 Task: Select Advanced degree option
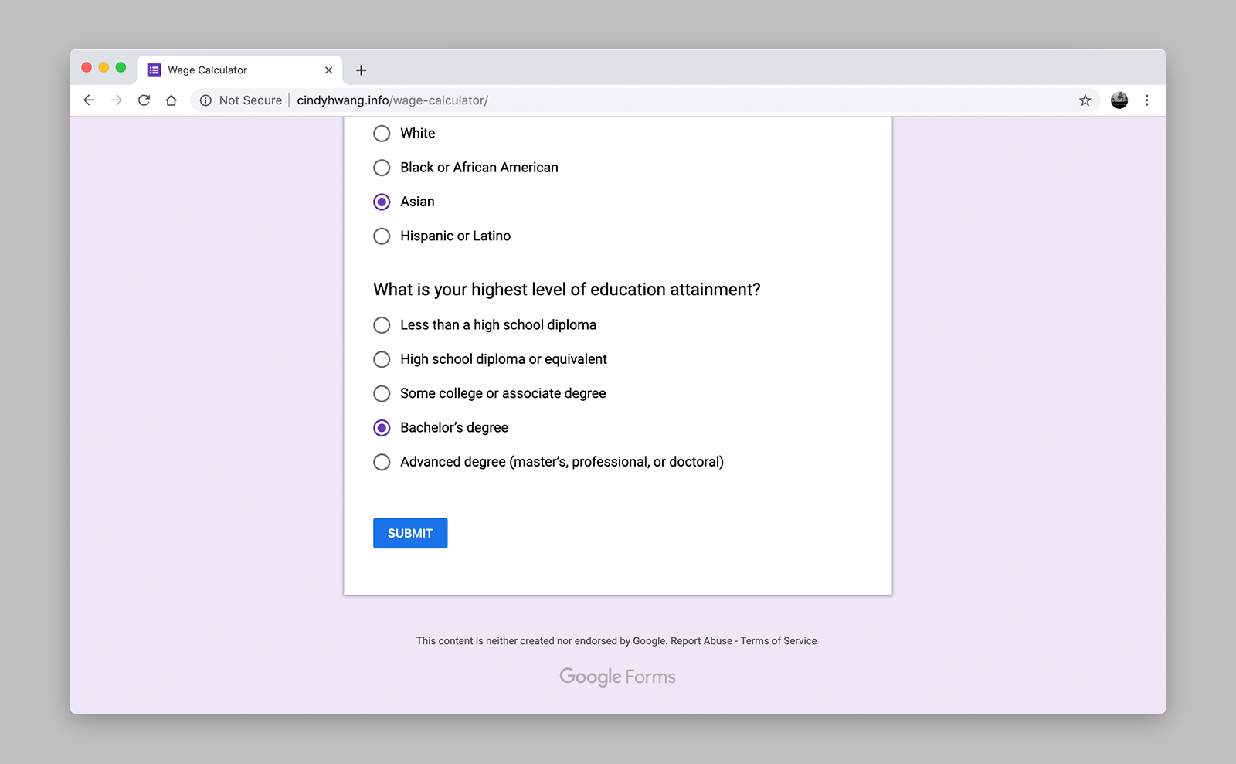pyautogui.click(x=382, y=462)
